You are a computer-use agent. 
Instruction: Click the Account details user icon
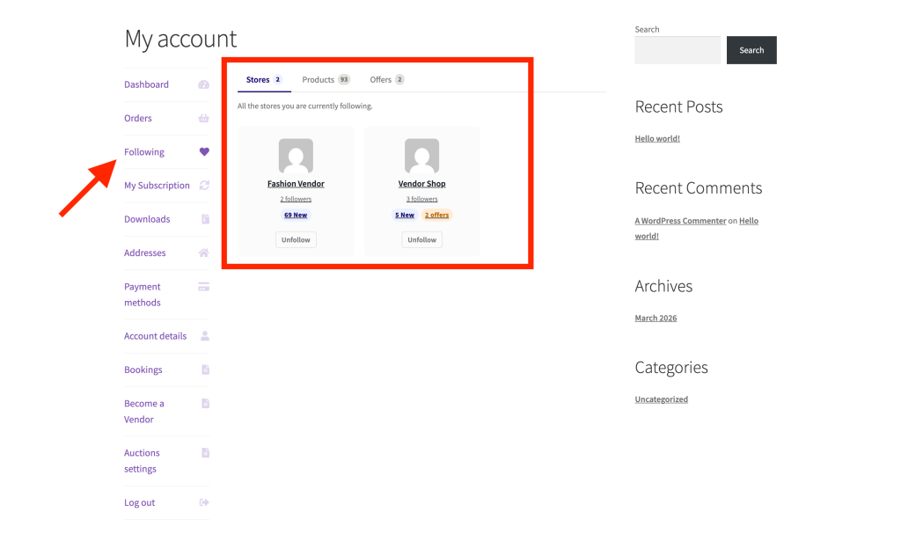205,335
